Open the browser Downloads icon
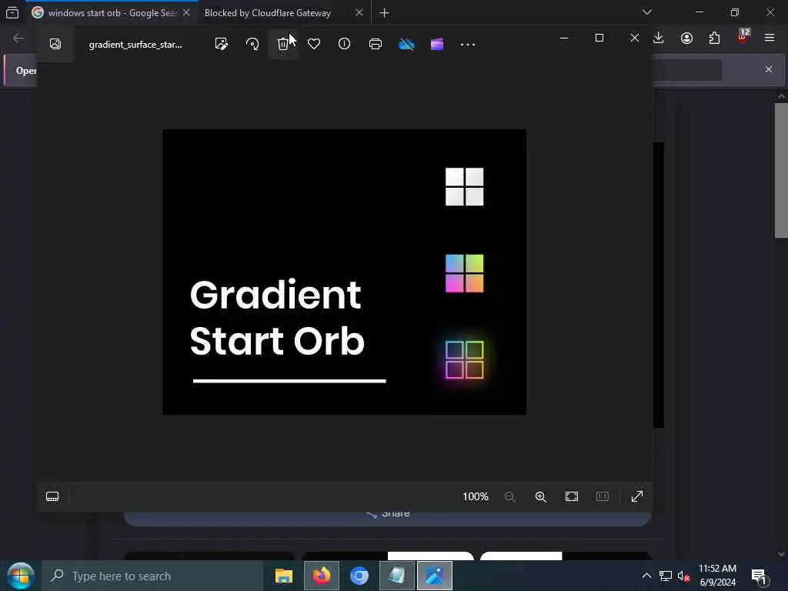The width and height of the screenshot is (788, 591). coord(659,38)
